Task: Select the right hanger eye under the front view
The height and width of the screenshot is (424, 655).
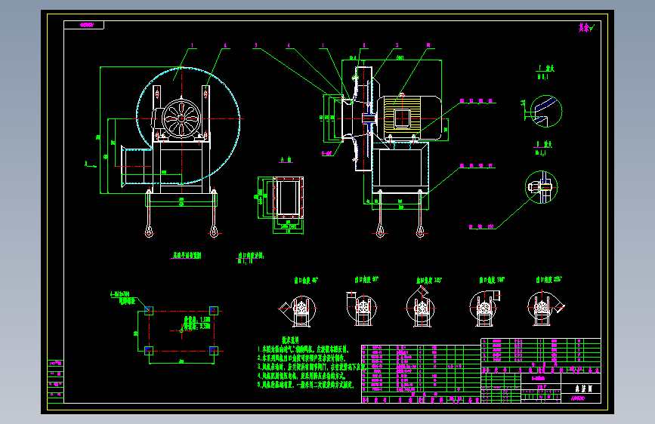Action: (214, 231)
